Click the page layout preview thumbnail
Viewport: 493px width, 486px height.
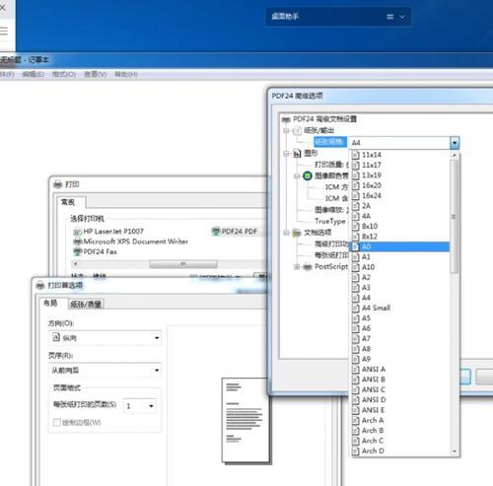tap(246, 421)
